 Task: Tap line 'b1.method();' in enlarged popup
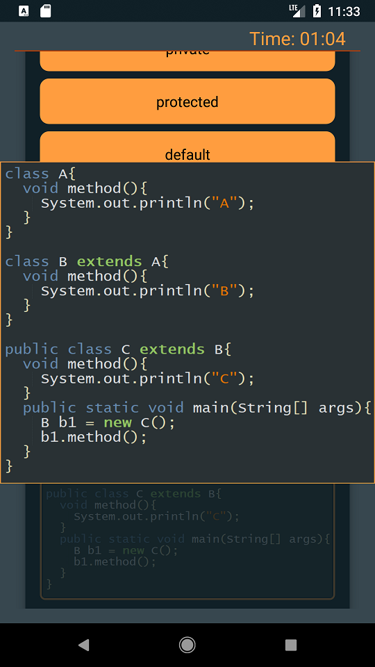[94, 437]
